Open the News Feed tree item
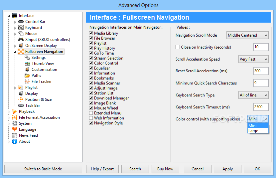 28,135
